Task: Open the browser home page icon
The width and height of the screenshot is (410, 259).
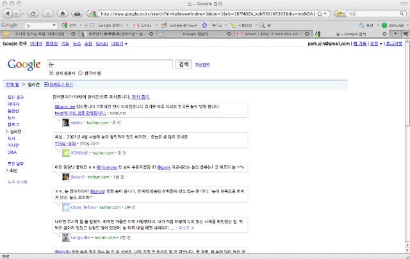Action: (63, 13)
